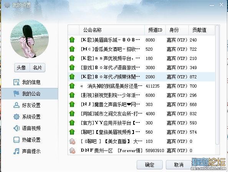This screenshot has height=172, width=228.
Task: Select the 消失掉的到底是美好还是 guild name
Action: [111, 86]
